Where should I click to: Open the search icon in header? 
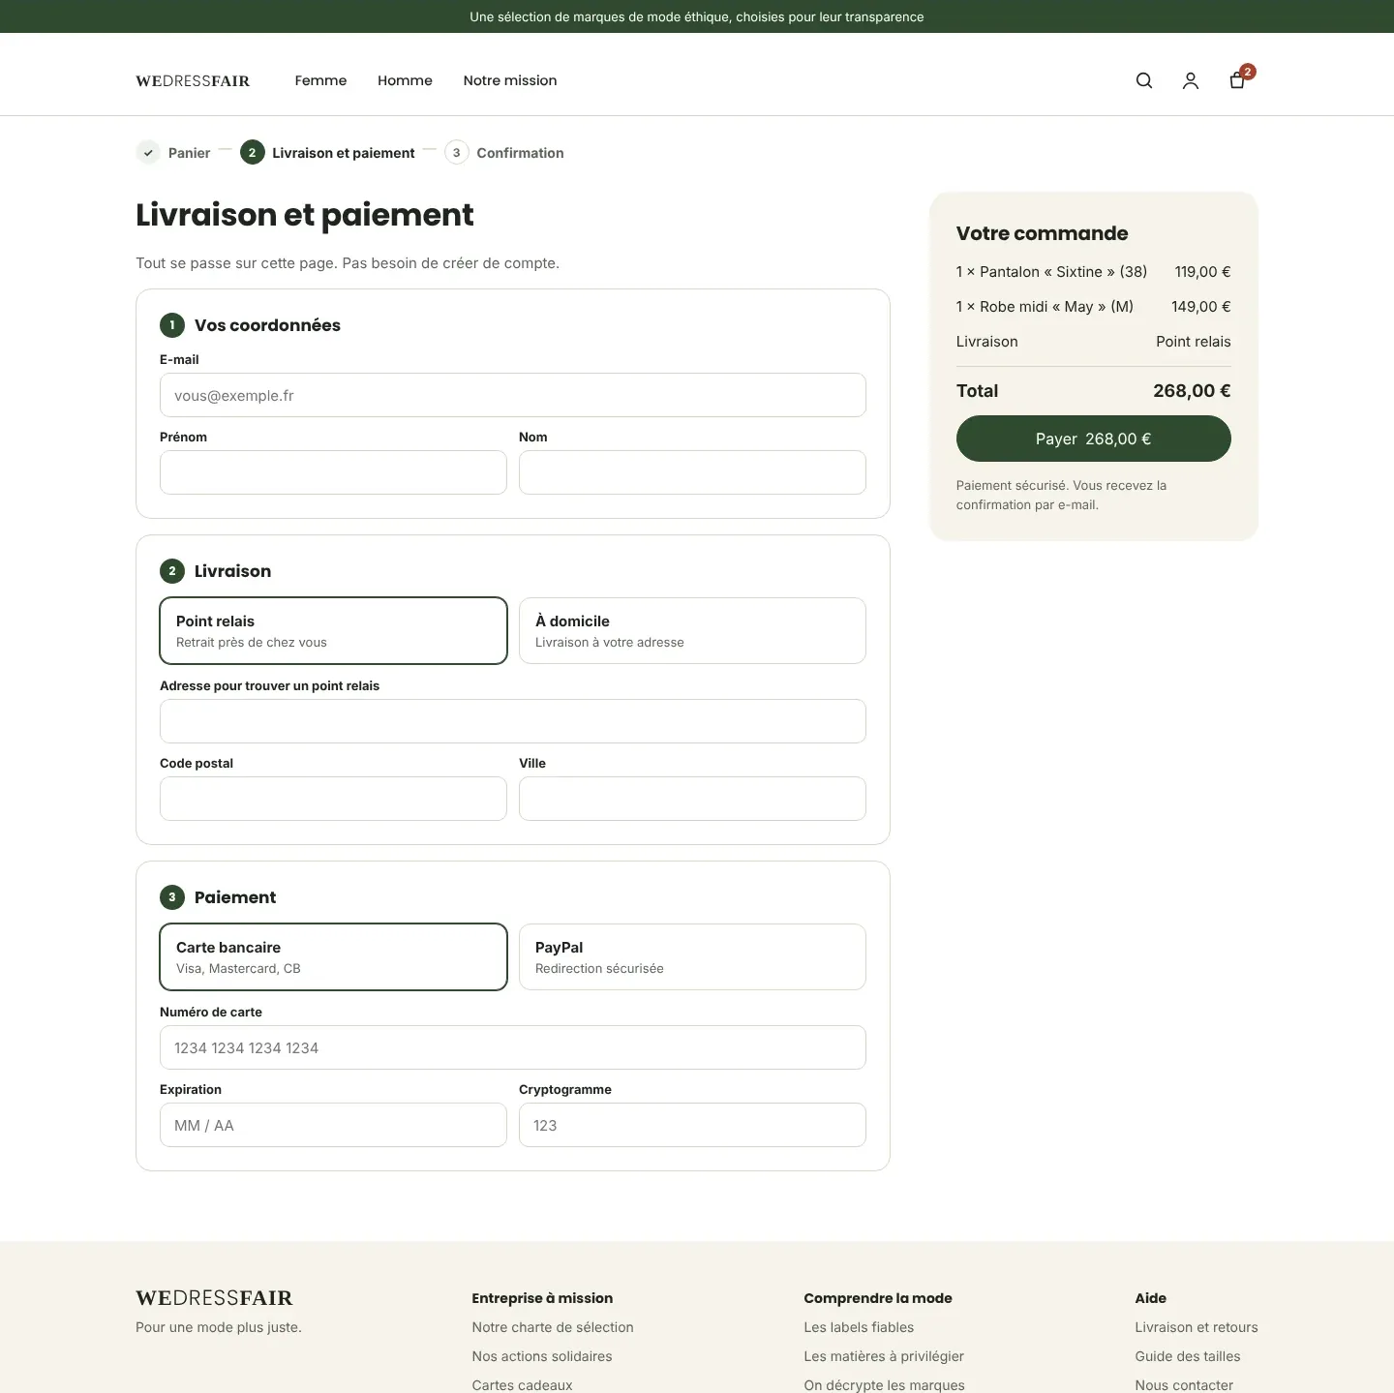click(x=1144, y=80)
